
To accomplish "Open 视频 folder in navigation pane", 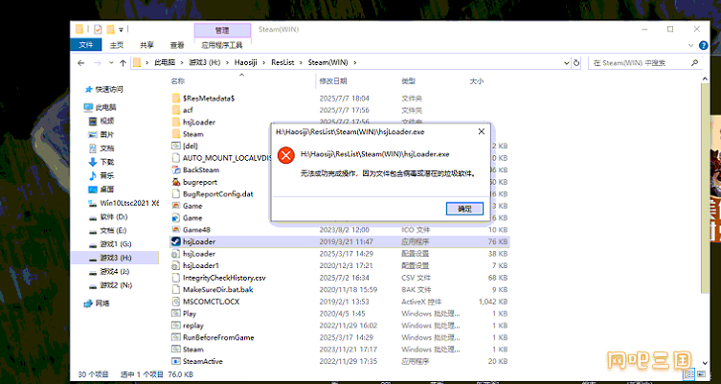I will point(107,121).
